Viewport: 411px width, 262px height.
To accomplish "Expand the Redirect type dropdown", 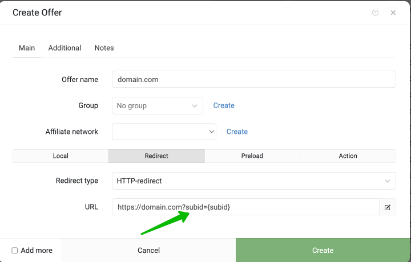I will 253,181.
